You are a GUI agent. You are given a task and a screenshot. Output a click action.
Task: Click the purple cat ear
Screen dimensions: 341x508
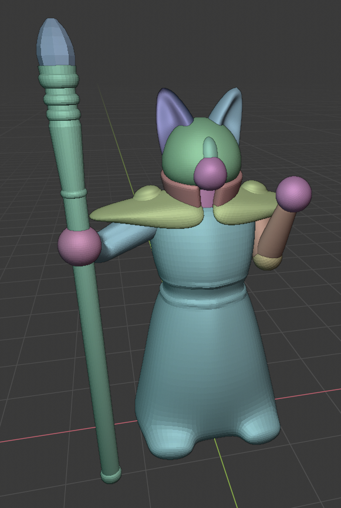tap(172, 117)
